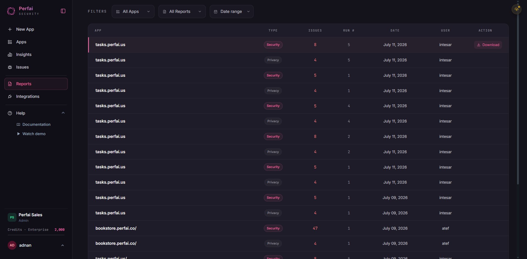Click the document icon beside Reports

click(10, 84)
